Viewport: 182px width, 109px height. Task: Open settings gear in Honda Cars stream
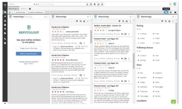tap(84, 21)
